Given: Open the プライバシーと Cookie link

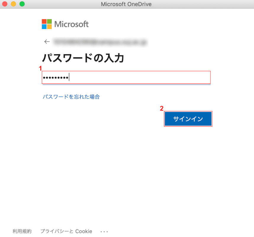Looking at the screenshot, I should pyautogui.click(x=66, y=231).
